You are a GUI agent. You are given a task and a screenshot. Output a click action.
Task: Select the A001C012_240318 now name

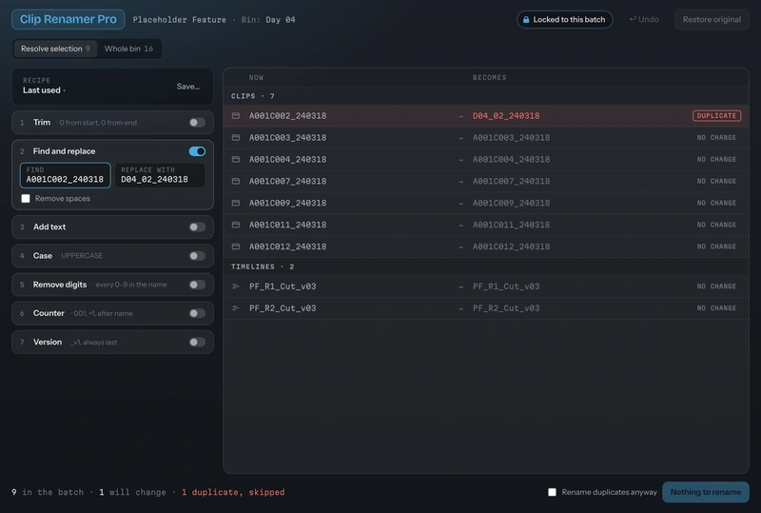click(288, 247)
